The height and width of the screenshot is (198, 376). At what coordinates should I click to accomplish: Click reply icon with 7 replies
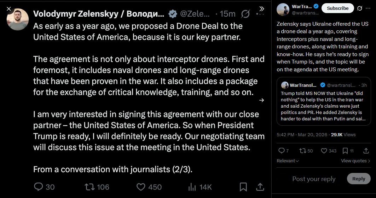pyautogui.click(x=282, y=151)
